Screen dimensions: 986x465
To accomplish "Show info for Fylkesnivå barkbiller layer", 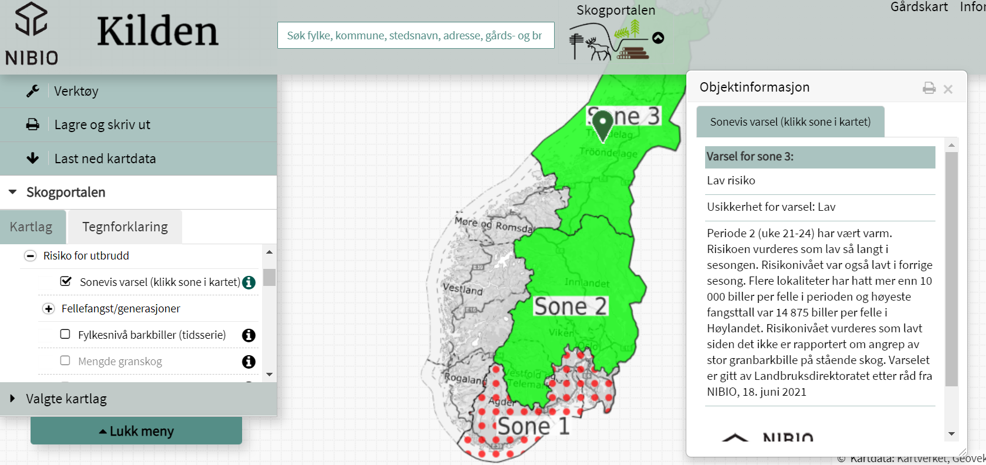I will pyautogui.click(x=249, y=335).
